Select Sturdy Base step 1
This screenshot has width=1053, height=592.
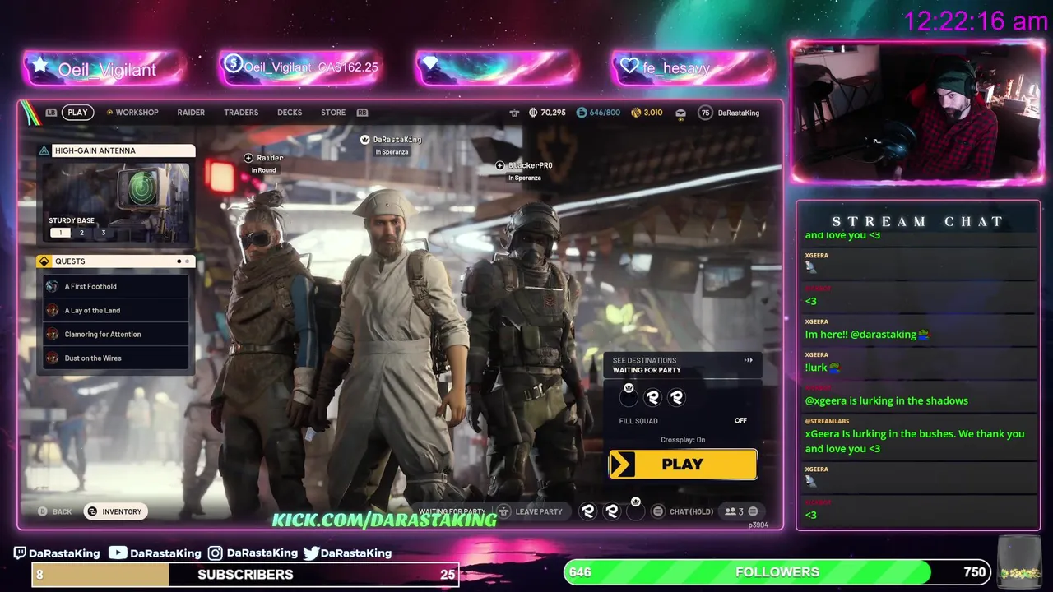60,233
